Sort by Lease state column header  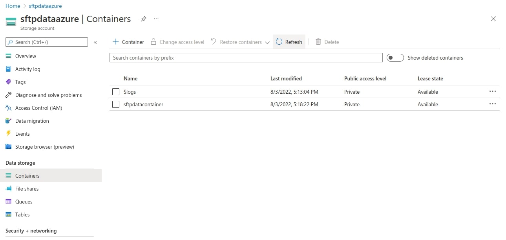point(430,78)
